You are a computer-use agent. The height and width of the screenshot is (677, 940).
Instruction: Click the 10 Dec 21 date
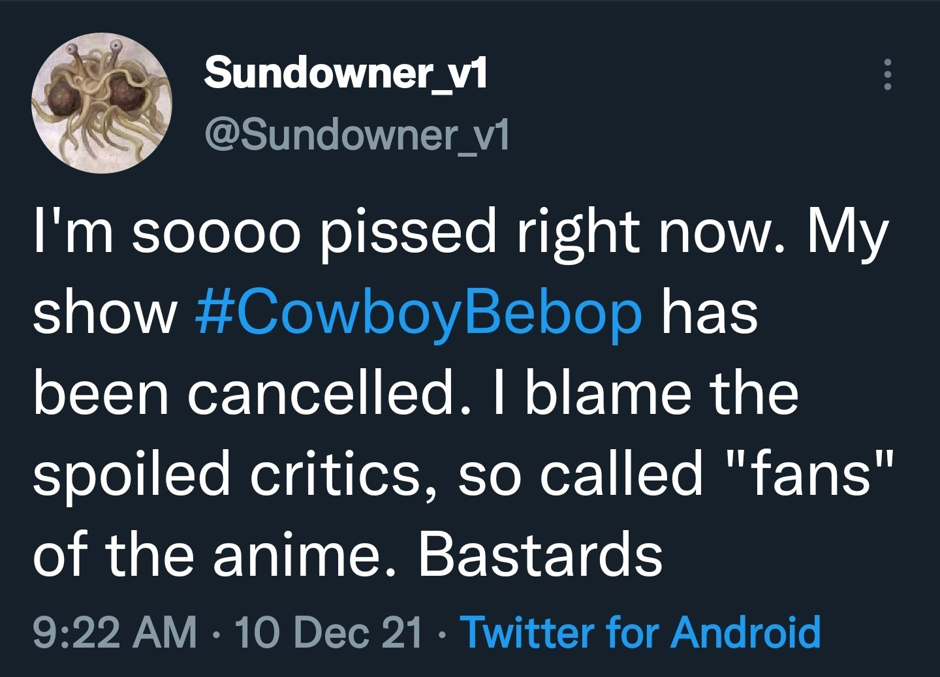click(328, 633)
